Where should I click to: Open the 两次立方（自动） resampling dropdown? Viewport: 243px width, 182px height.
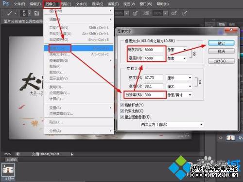172,125
